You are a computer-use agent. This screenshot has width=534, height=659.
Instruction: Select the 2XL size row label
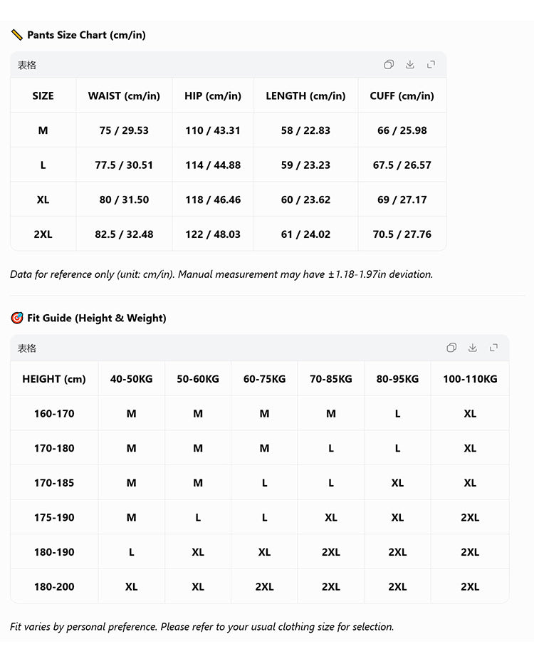click(43, 234)
